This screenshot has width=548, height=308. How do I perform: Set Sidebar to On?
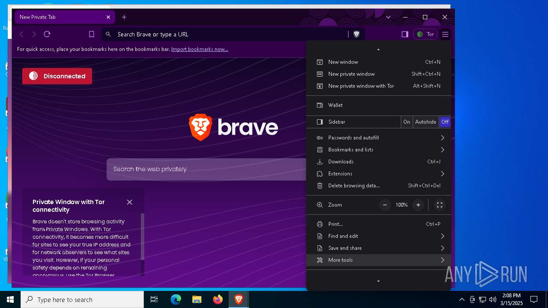(407, 122)
